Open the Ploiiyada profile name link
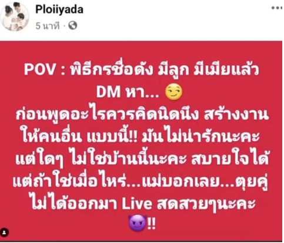 (59, 9)
